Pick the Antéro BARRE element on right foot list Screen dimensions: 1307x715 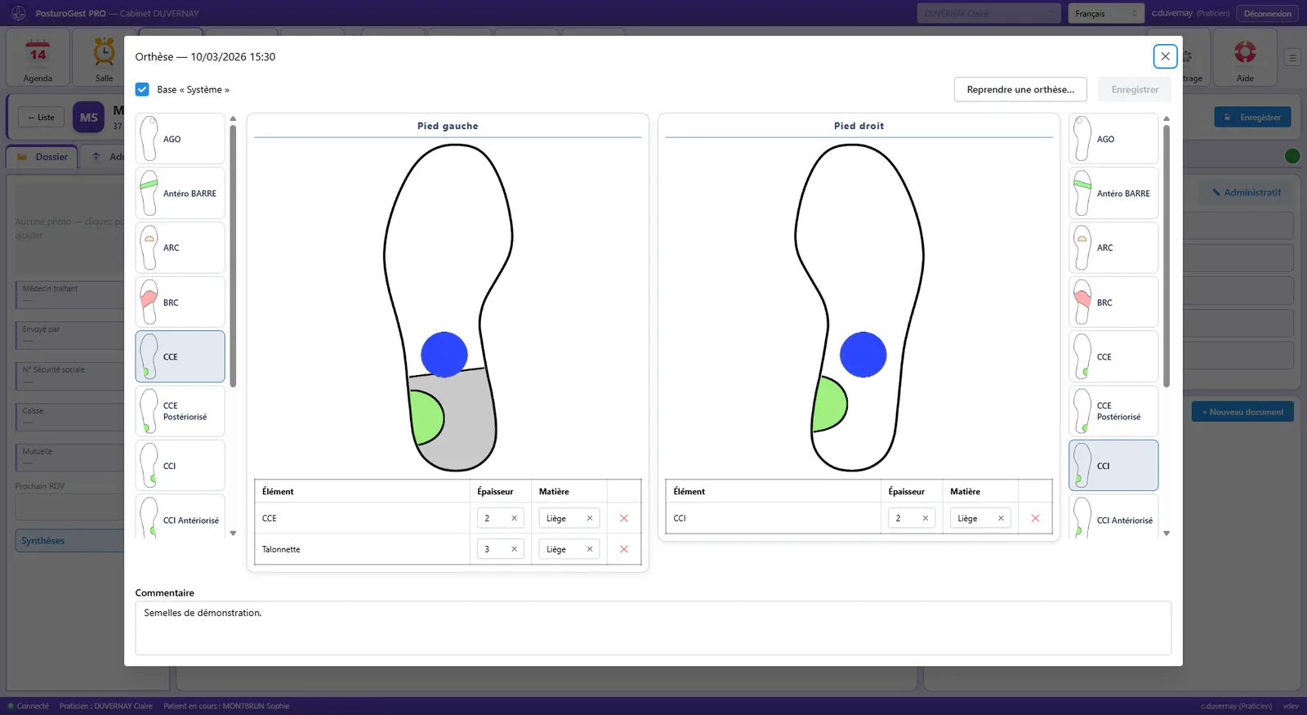[x=1113, y=194]
